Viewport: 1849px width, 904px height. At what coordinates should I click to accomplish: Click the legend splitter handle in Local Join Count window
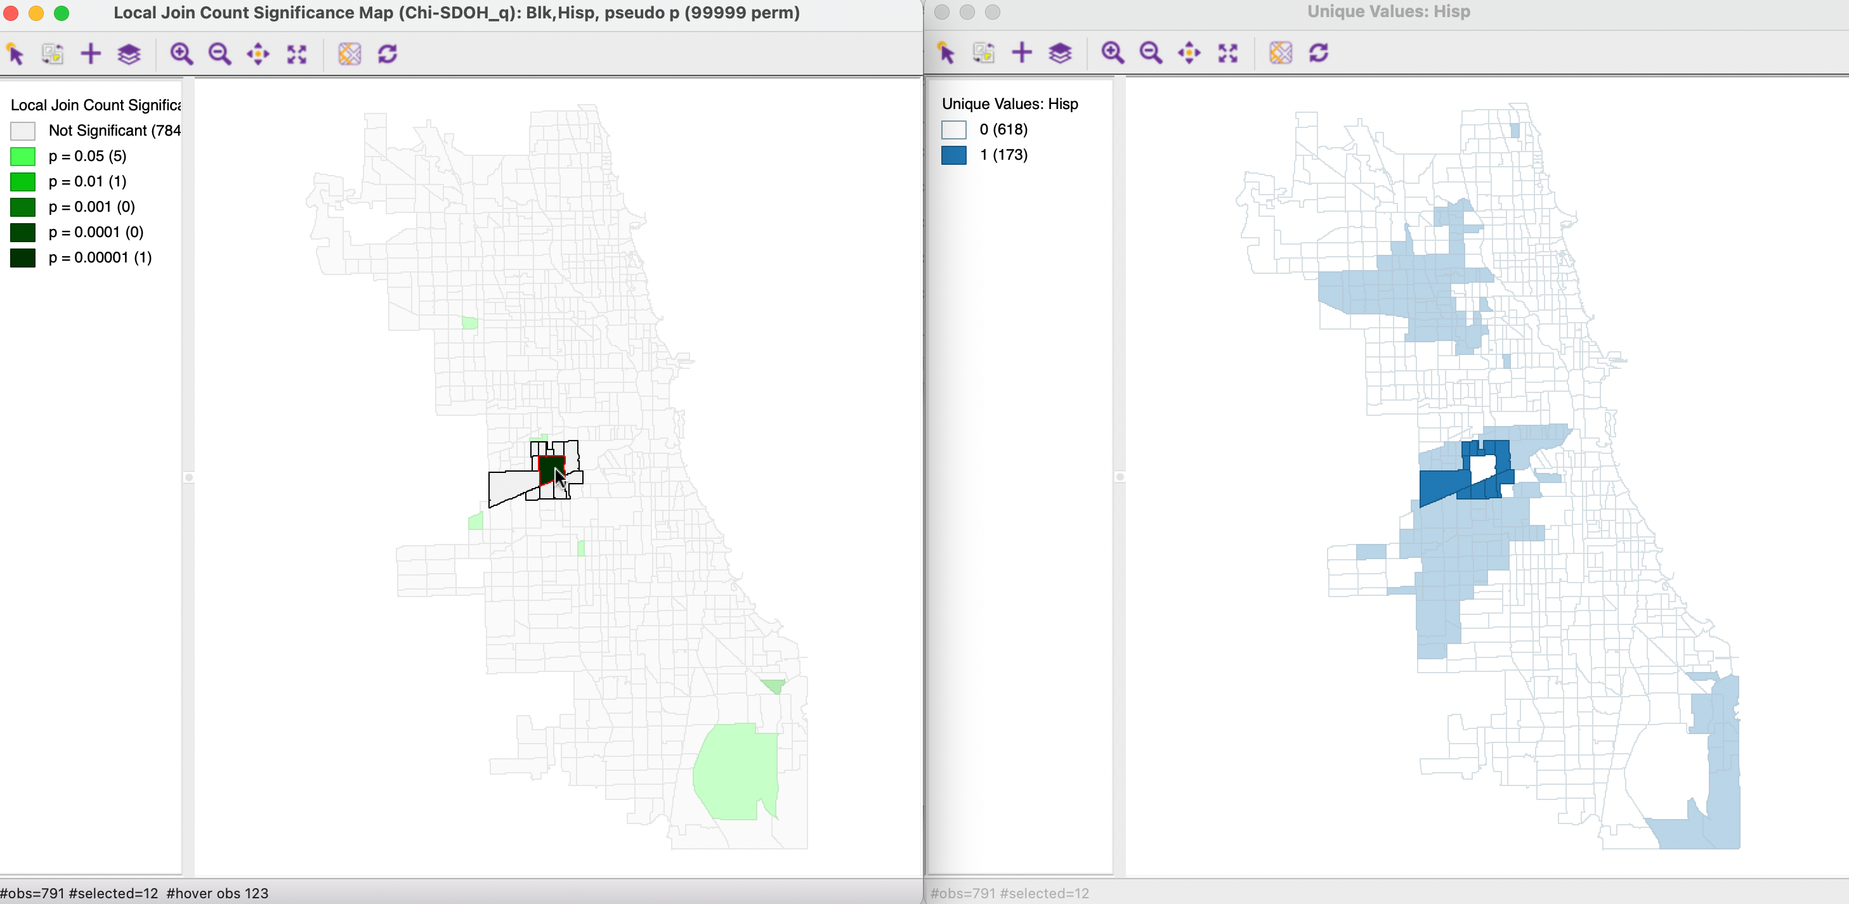(189, 477)
